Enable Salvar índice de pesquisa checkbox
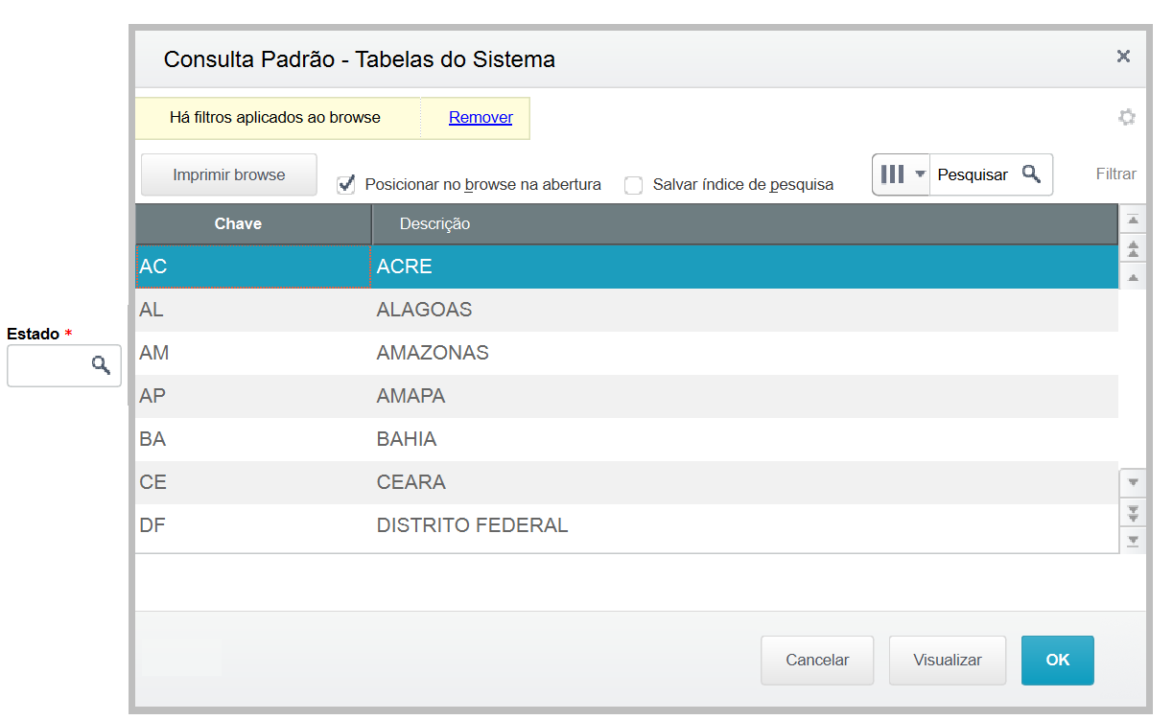The height and width of the screenshot is (720, 1173). (633, 185)
